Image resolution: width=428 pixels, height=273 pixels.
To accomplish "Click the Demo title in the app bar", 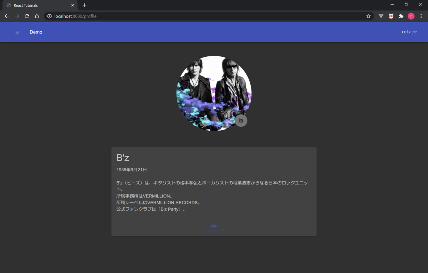I will click(x=36, y=32).
